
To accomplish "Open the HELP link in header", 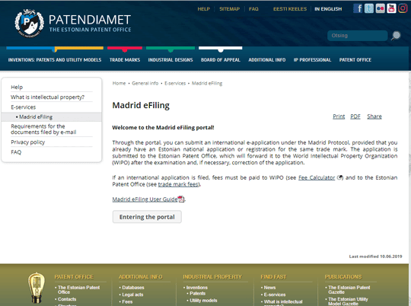I will (x=204, y=9).
